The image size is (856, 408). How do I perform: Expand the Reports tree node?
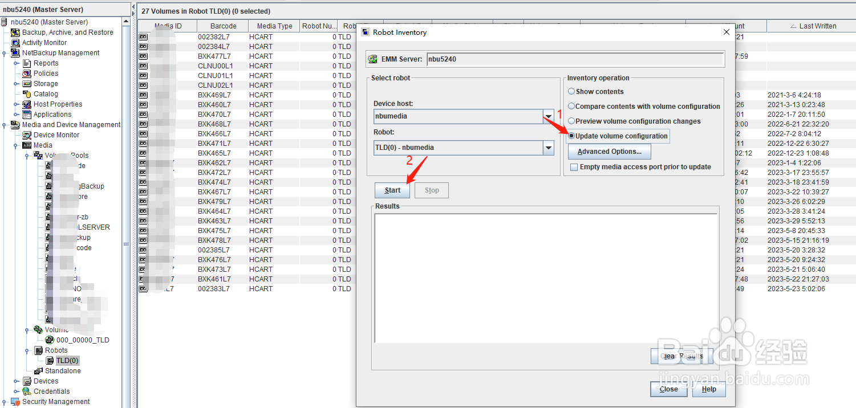coord(15,64)
